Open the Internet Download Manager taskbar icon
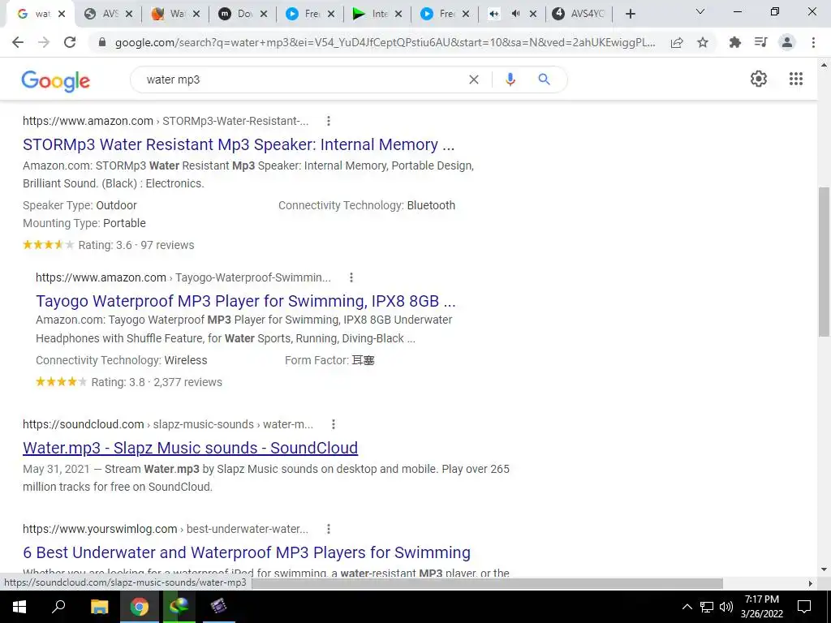The width and height of the screenshot is (831, 623). [x=179, y=607]
